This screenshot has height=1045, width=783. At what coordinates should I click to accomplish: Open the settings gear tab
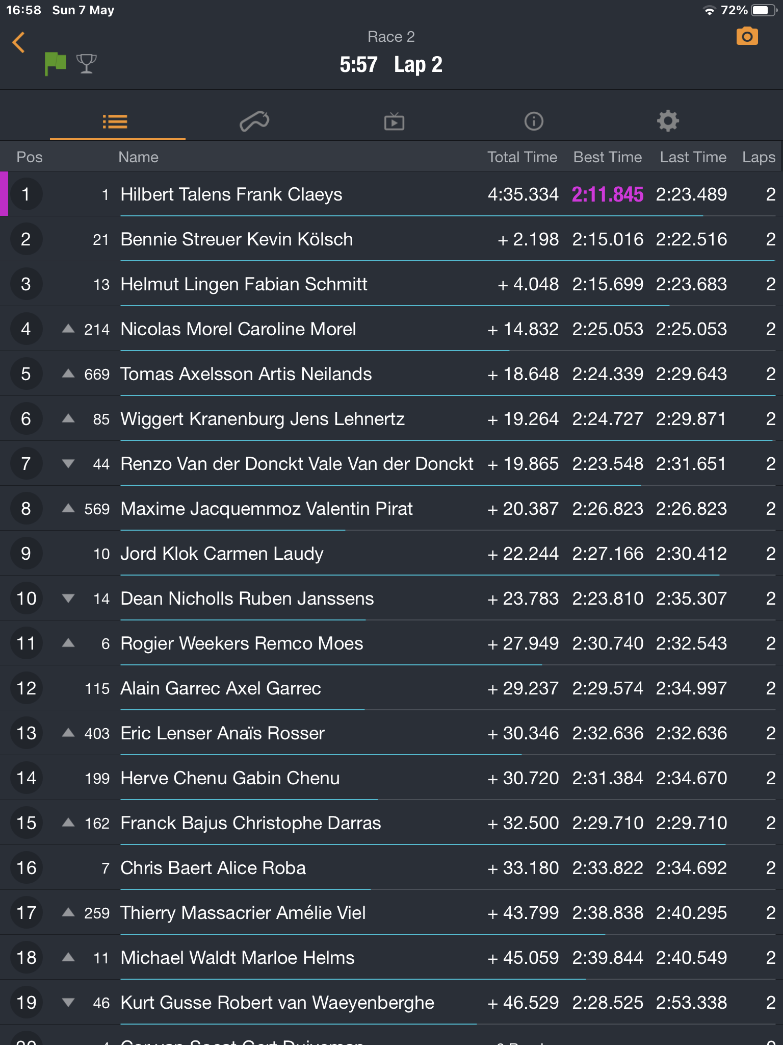click(x=668, y=121)
